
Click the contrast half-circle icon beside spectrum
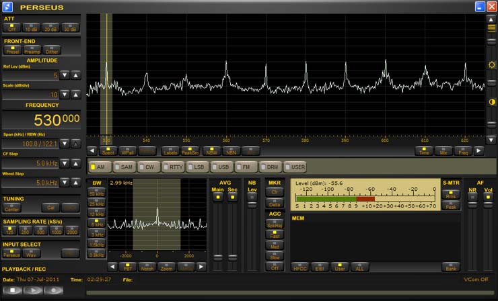tap(492, 102)
